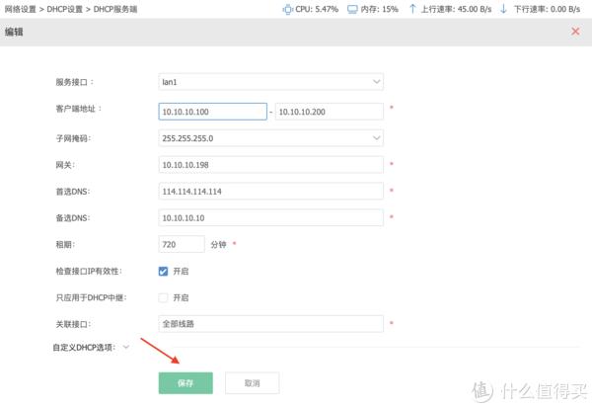Image resolution: width=592 pixels, height=408 pixels.
Task: Click the 首选DNS input field
Action: tap(270, 191)
